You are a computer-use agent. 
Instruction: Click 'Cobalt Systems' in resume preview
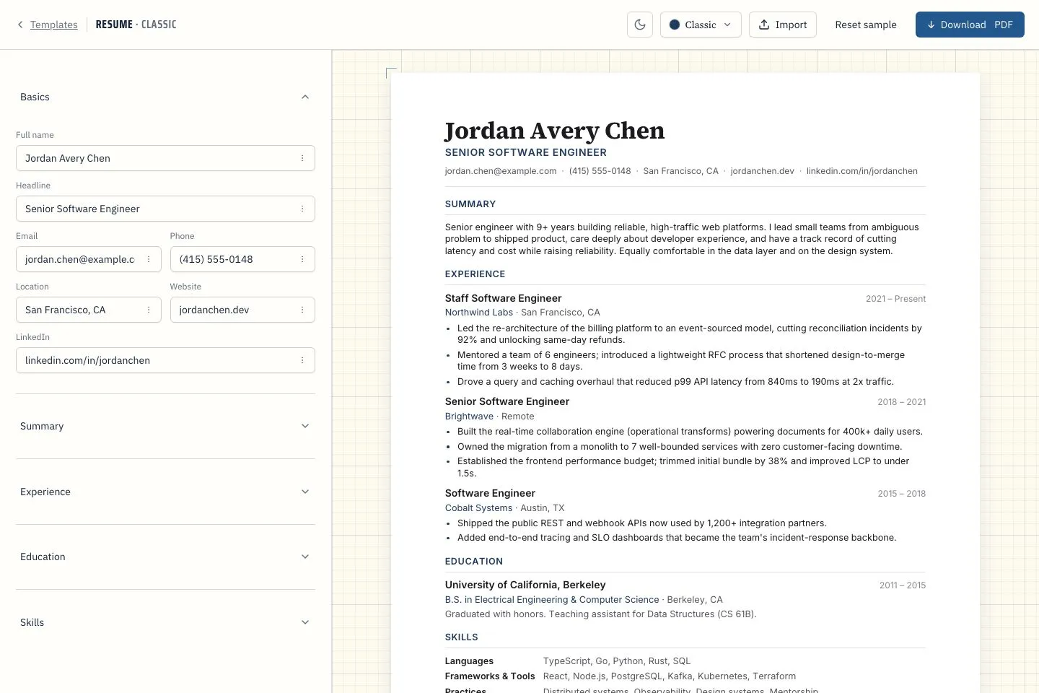[x=478, y=508]
